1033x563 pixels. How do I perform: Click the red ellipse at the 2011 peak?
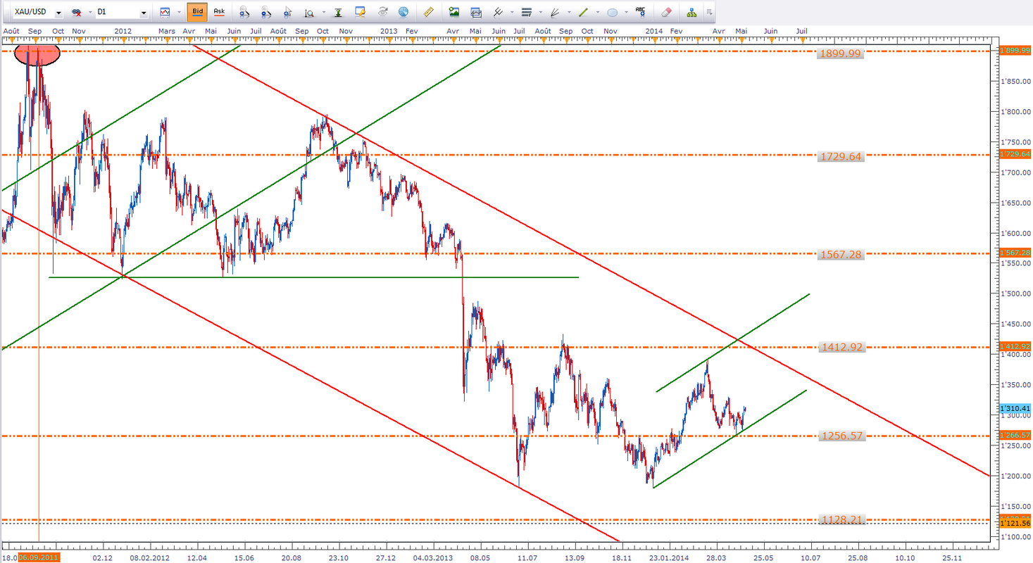pos(37,53)
